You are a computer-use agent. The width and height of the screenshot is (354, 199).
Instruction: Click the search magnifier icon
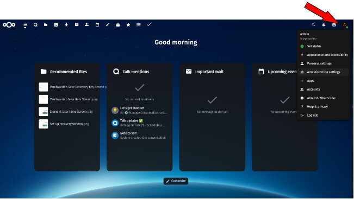click(x=313, y=25)
